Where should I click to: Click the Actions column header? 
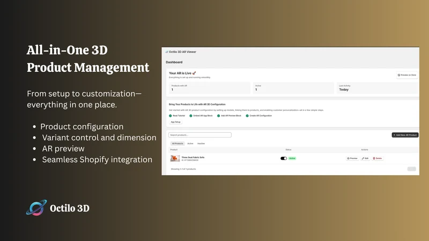[365, 150]
